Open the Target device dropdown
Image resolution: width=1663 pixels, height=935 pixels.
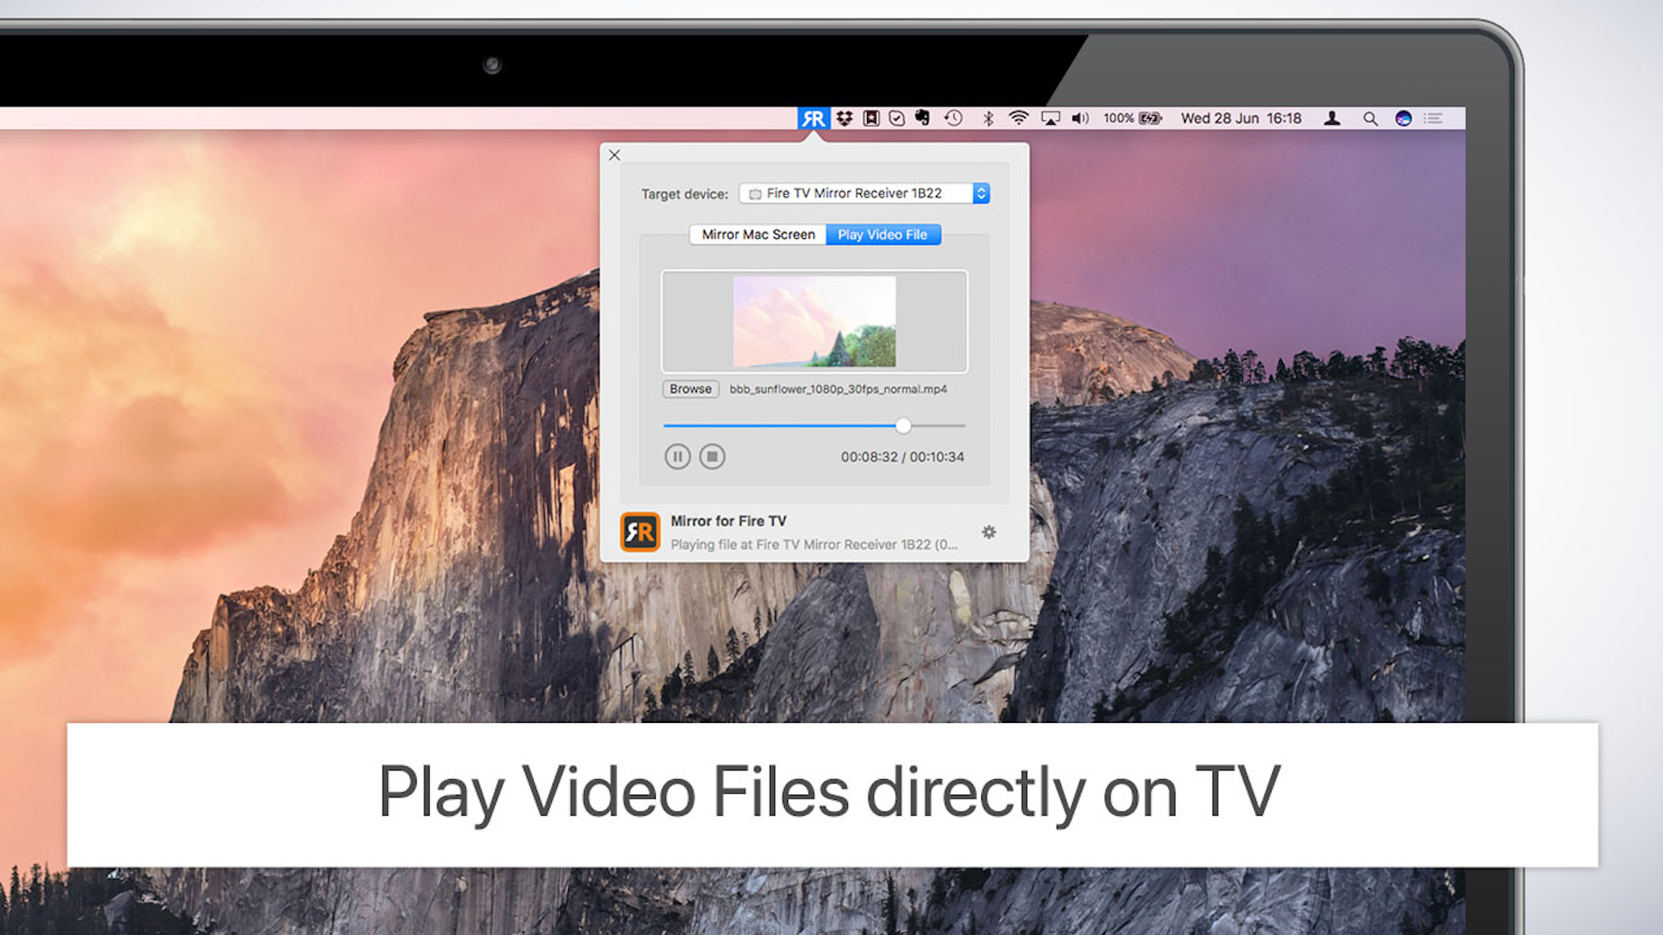pyautogui.click(x=863, y=193)
